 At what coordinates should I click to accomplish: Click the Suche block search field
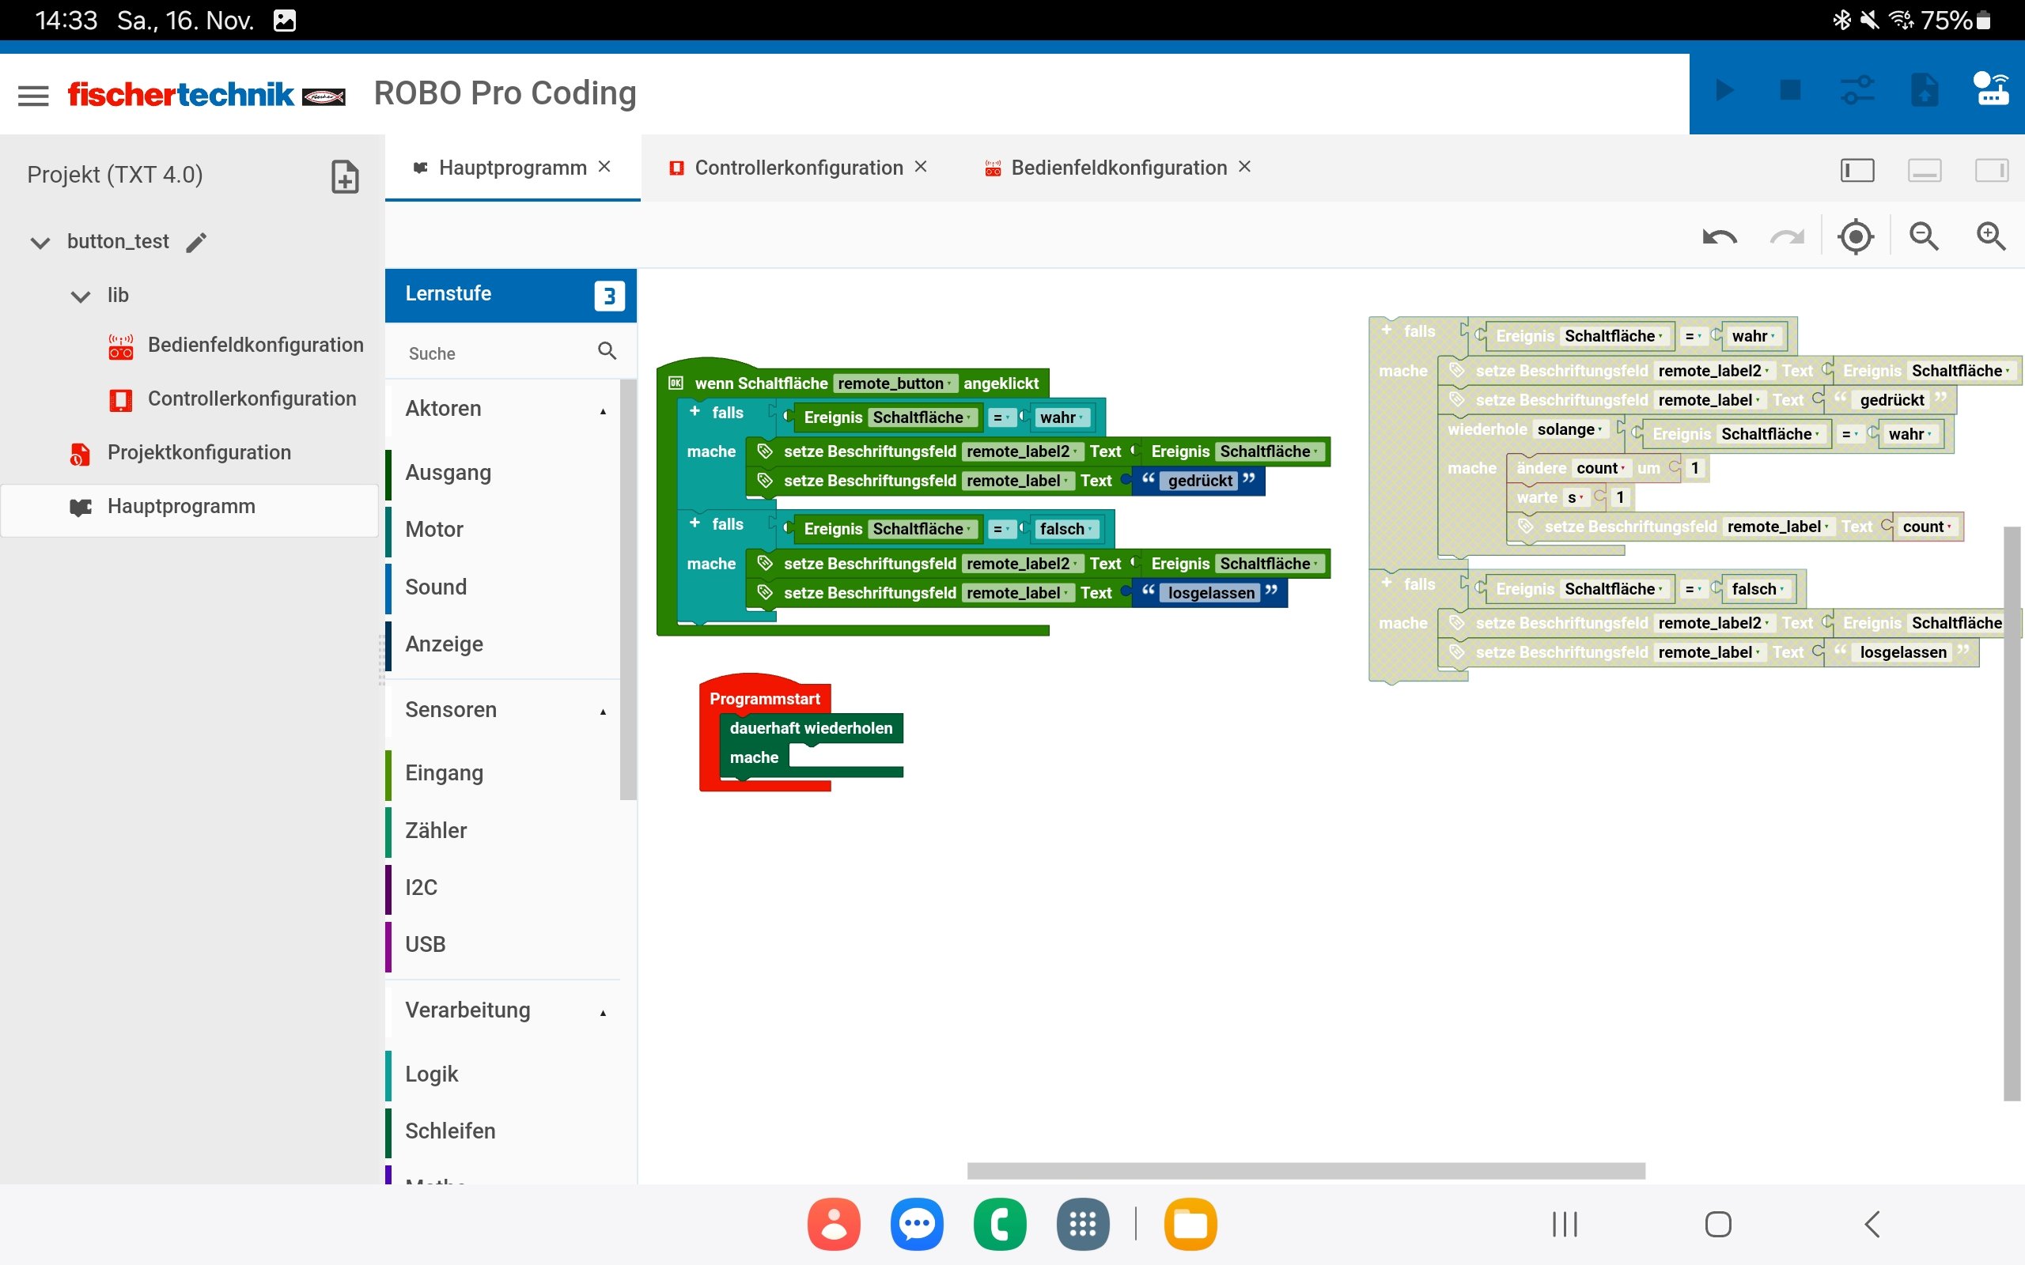(494, 353)
